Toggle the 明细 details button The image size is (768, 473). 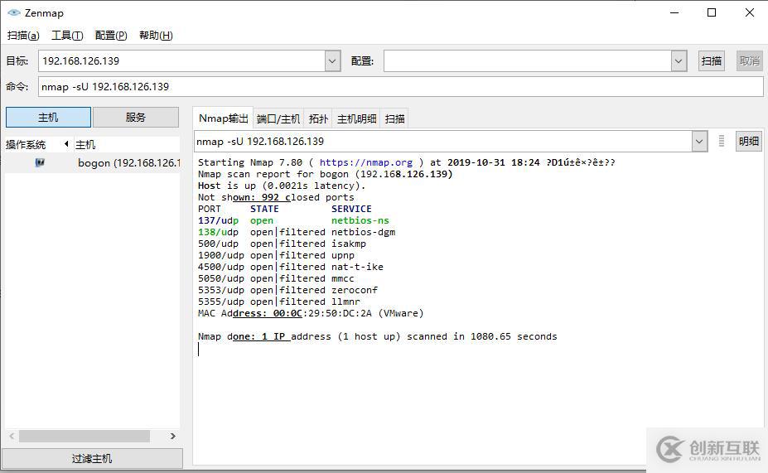click(x=748, y=142)
